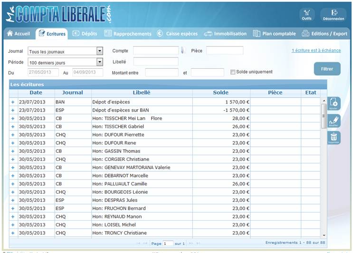The width and height of the screenshot is (353, 253).
Task: Open the Période dropdown
Action: [x=100, y=62]
